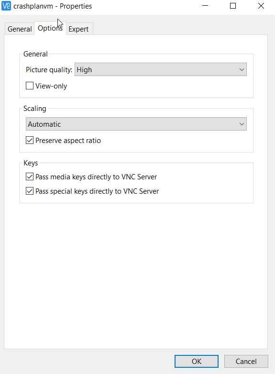275x374 pixels.
Task: Close the Properties dialog with X
Action: pos(261,6)
